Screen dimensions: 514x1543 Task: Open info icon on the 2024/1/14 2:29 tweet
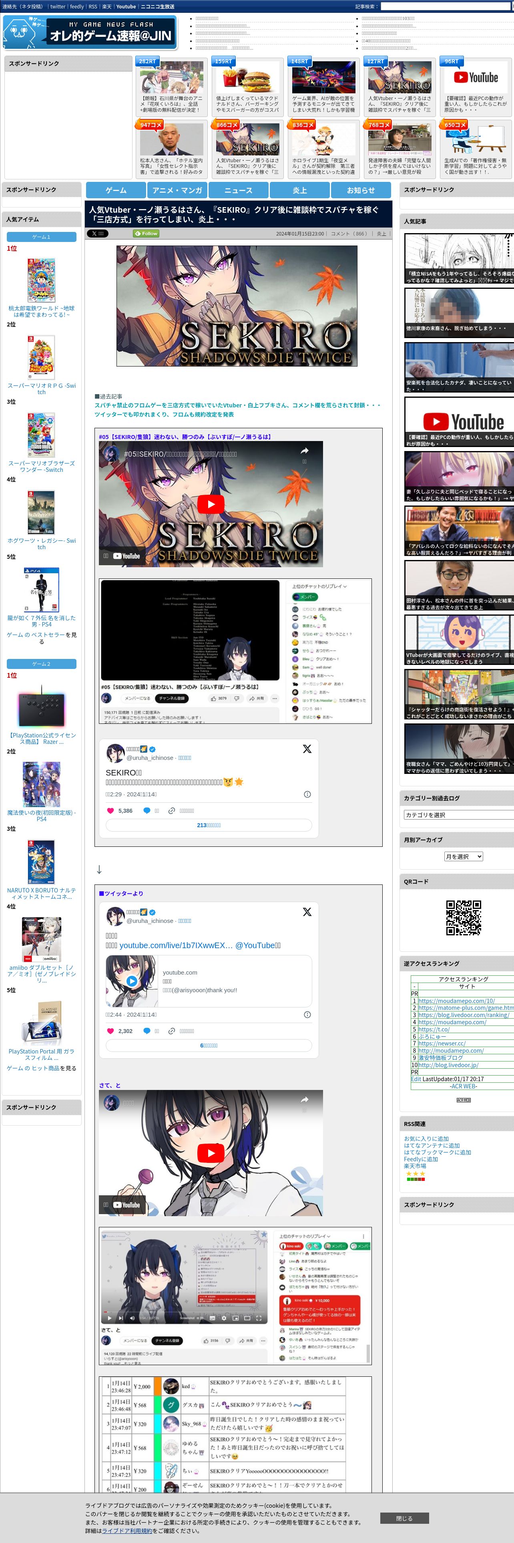click(x=307, y=794)
